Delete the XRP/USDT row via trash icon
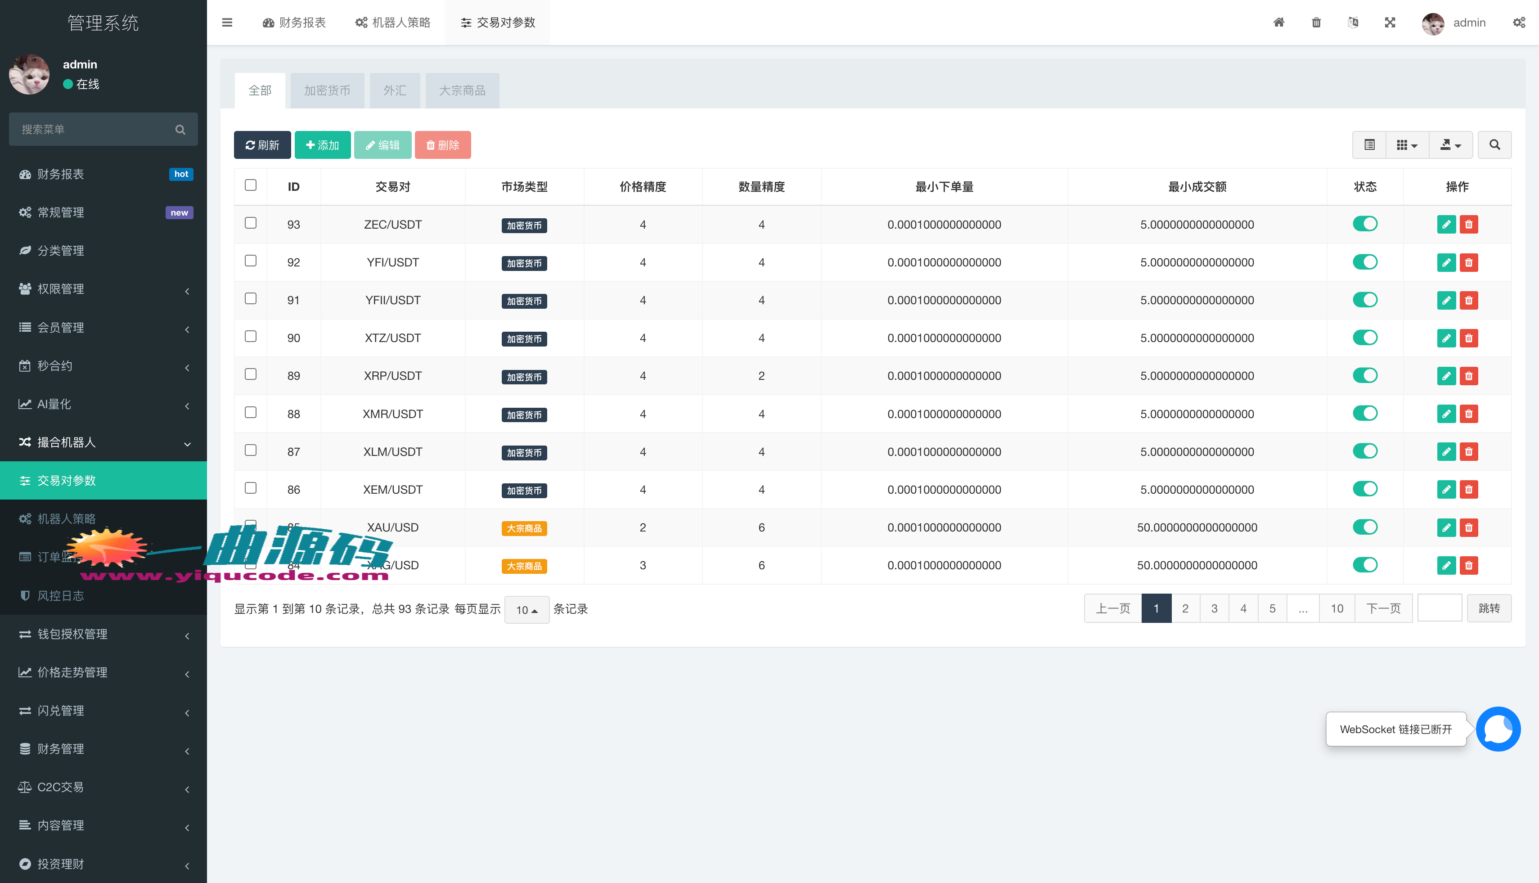This screenshot has height=883, width=1539. click(x=1468, y=376)
